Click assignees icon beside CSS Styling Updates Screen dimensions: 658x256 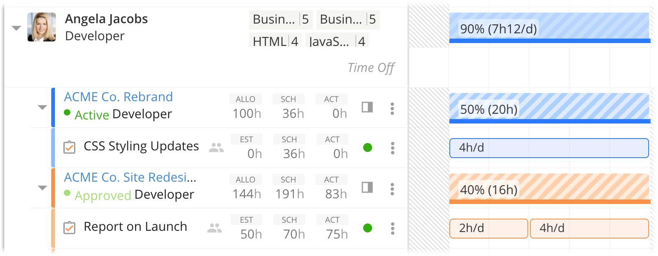(216, 148)
